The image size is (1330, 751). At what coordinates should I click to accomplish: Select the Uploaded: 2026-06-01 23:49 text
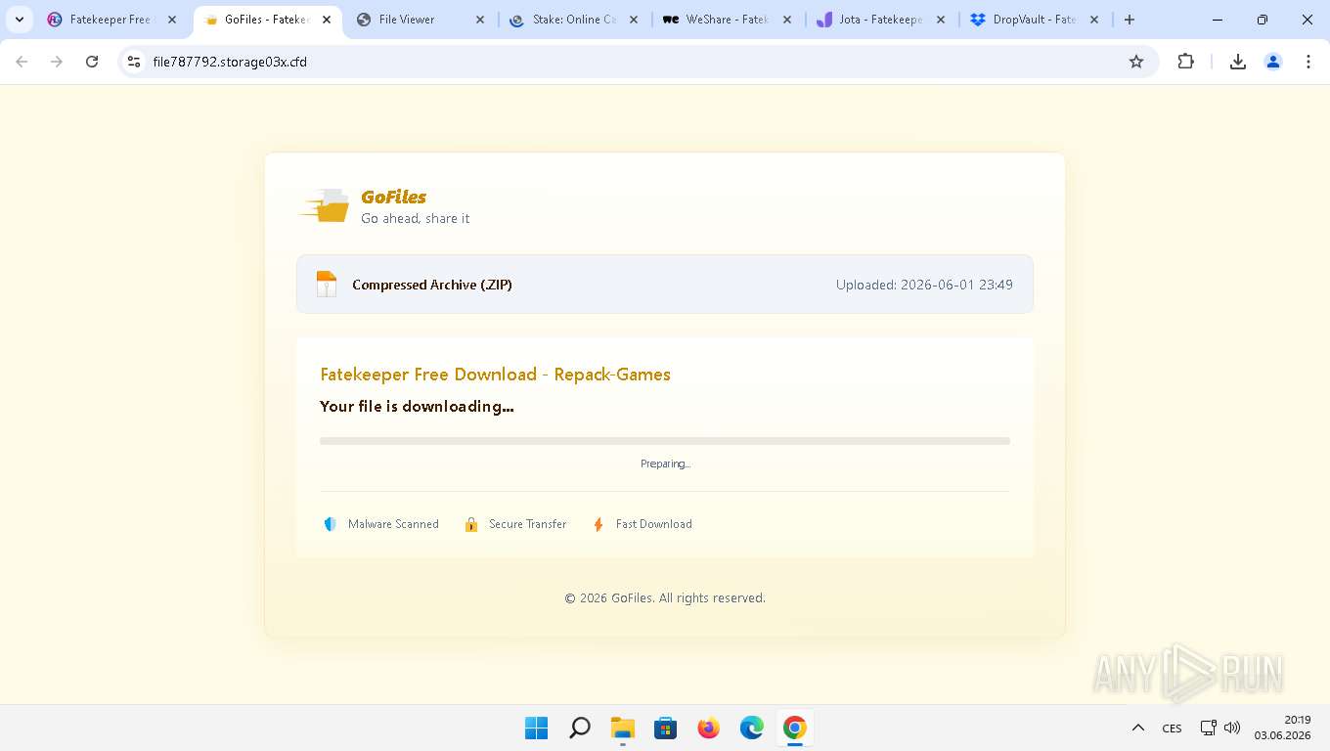point(924,285)
